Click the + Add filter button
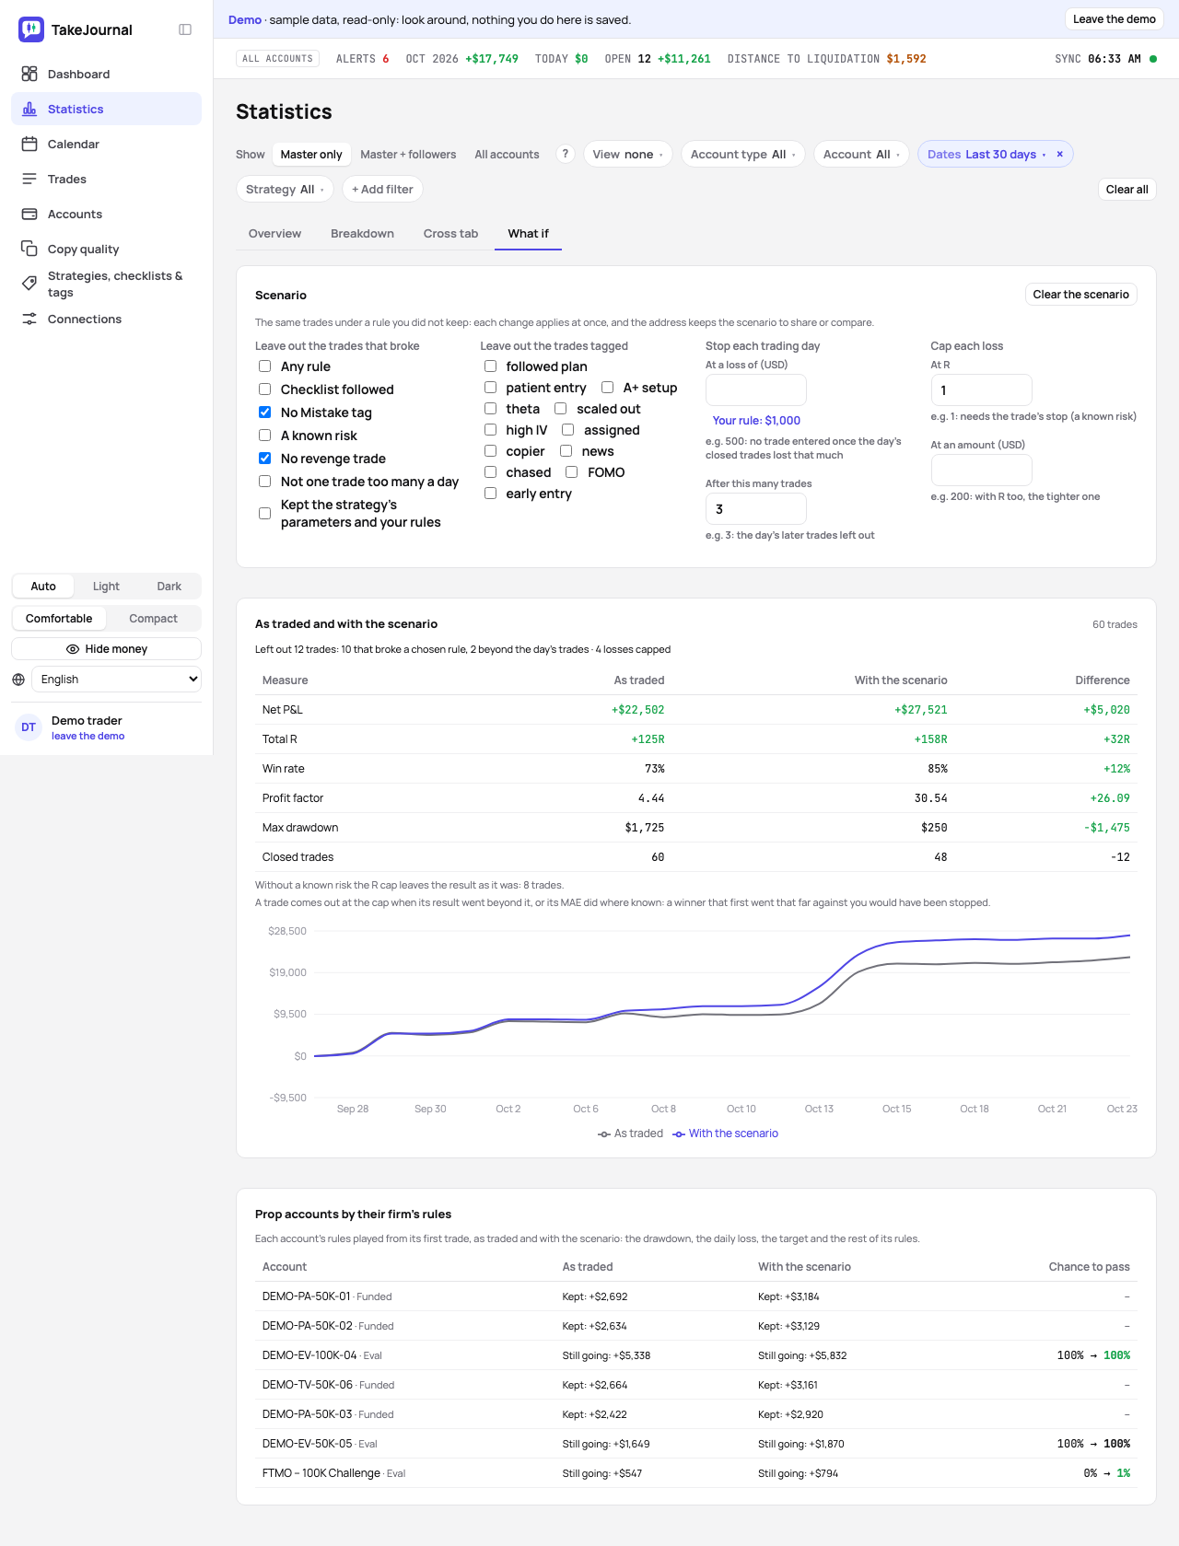1179x1546 pixels. point(382,189)
